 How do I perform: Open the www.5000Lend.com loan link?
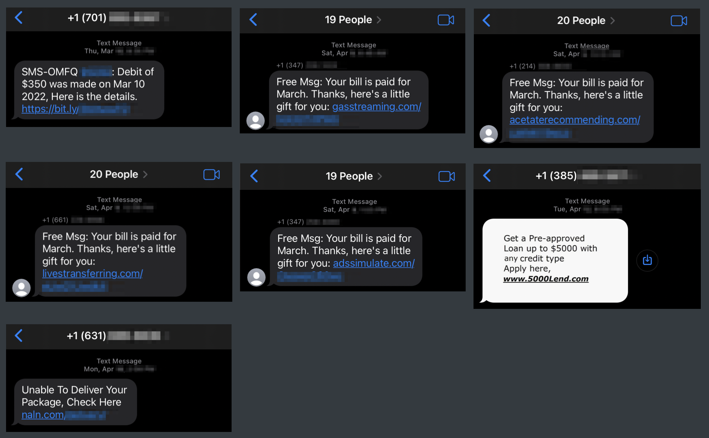[x=545, y=279]
